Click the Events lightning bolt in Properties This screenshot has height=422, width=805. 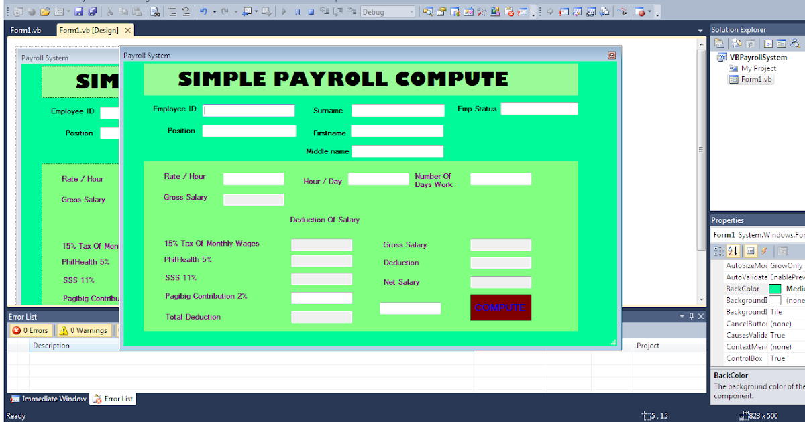(763, 252)
